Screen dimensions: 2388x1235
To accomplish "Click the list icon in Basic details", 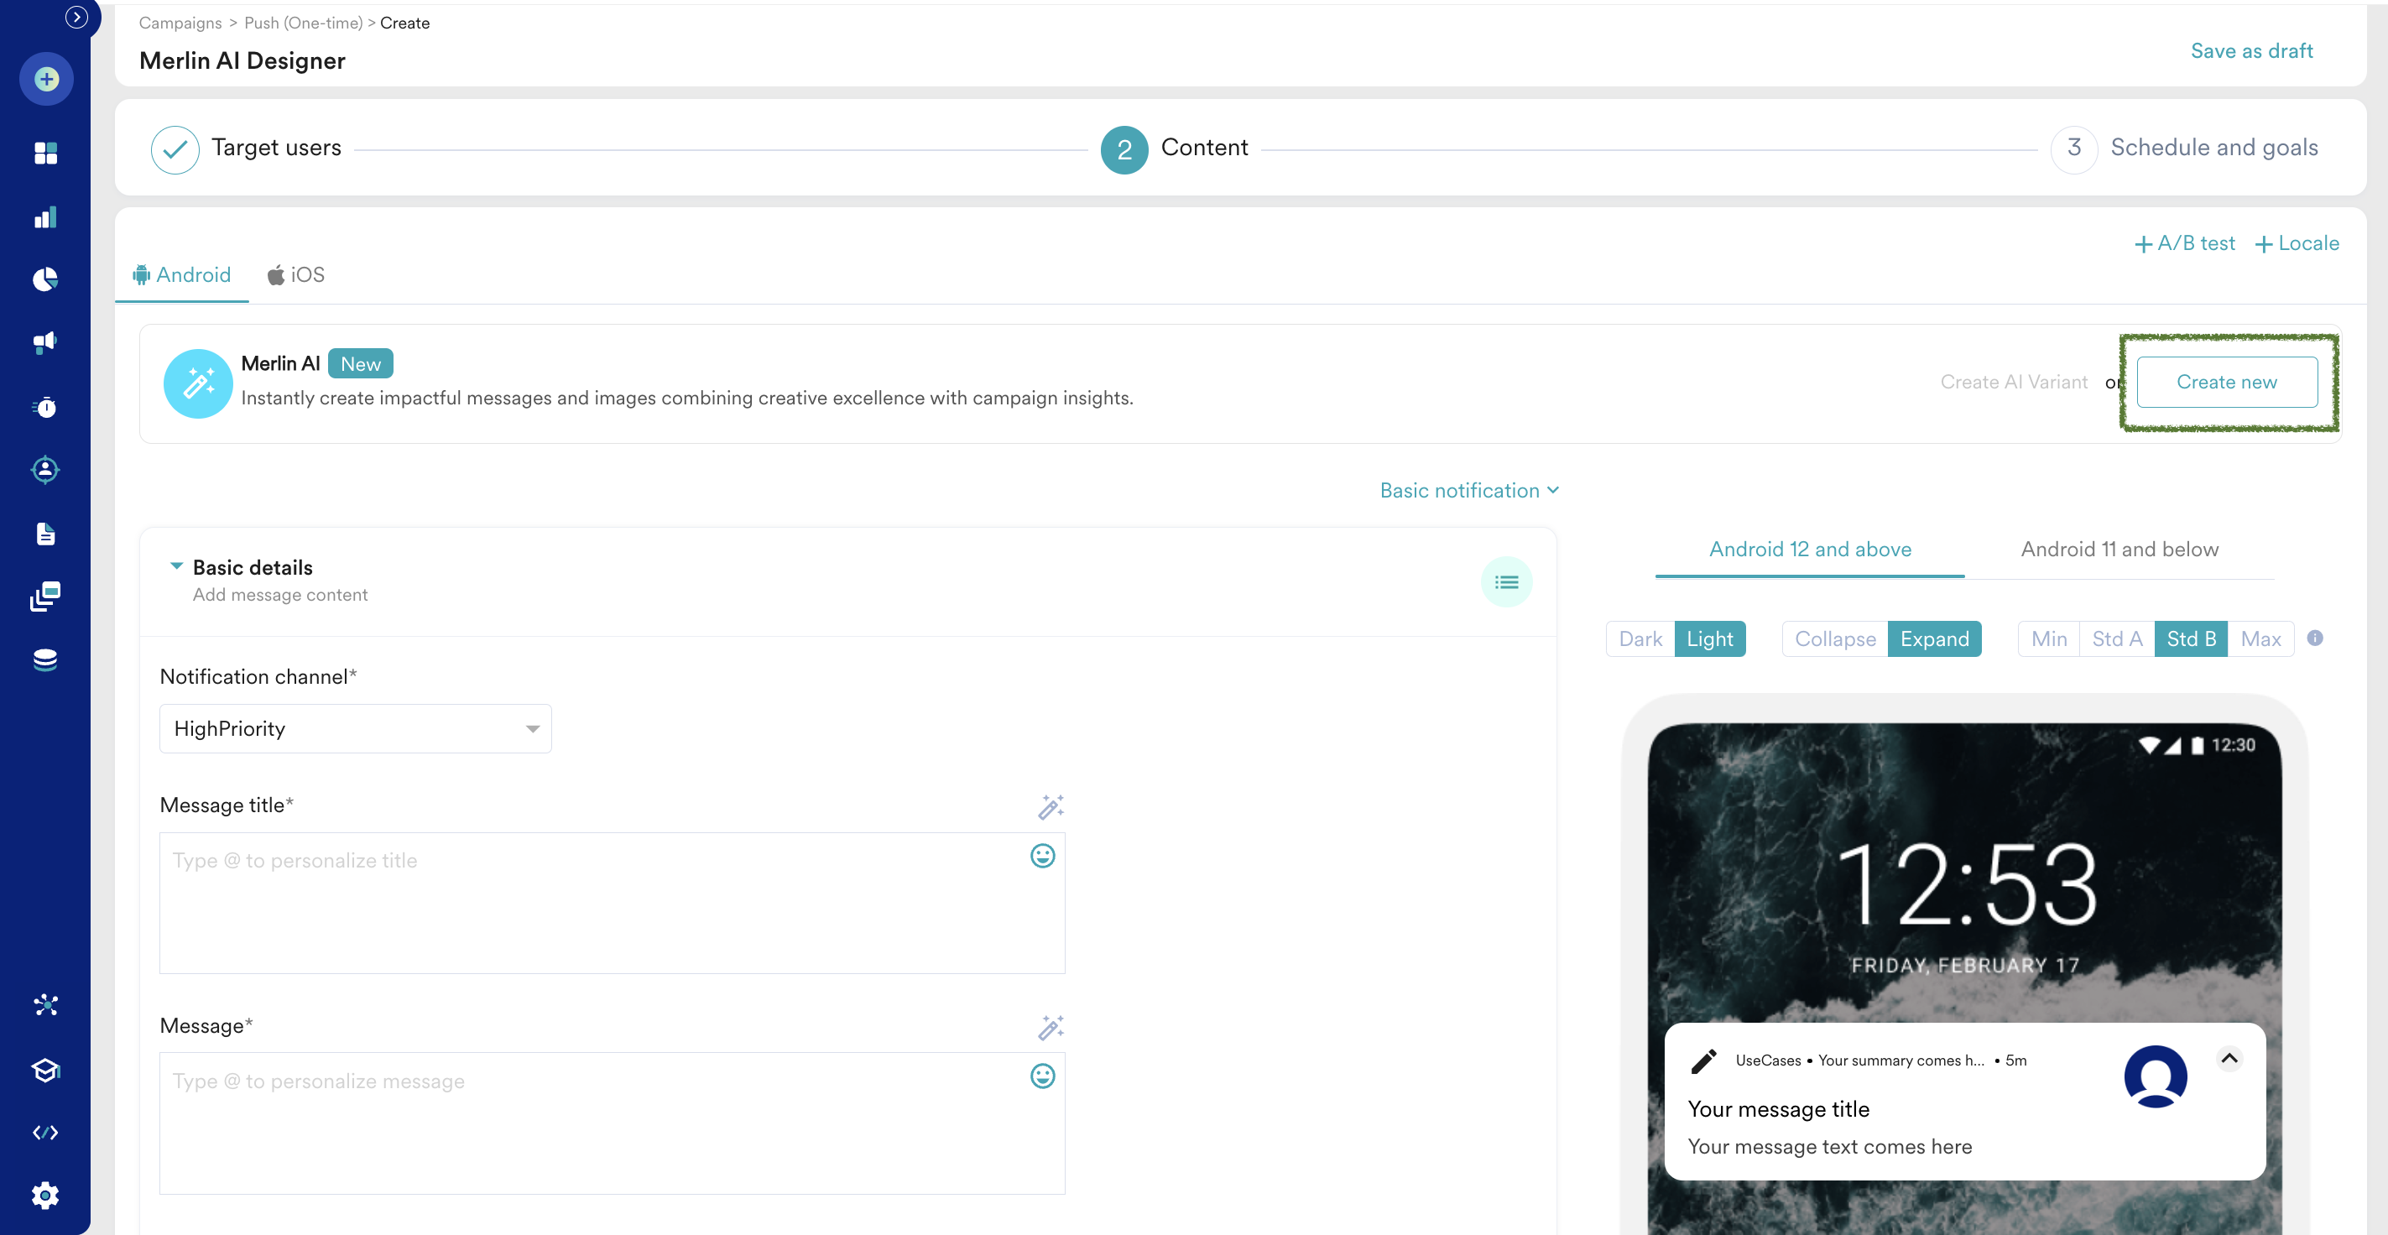I will click(x=1506, y=582).
